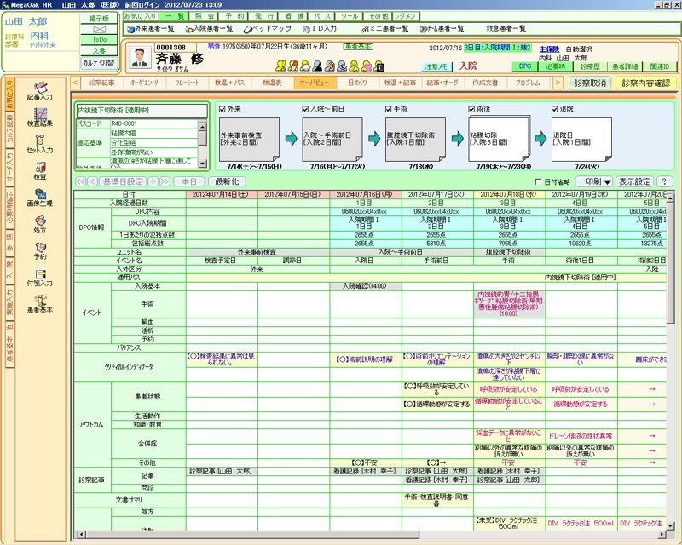
Task: Switch to the 診察記事 tab
Action: [101, 83]
